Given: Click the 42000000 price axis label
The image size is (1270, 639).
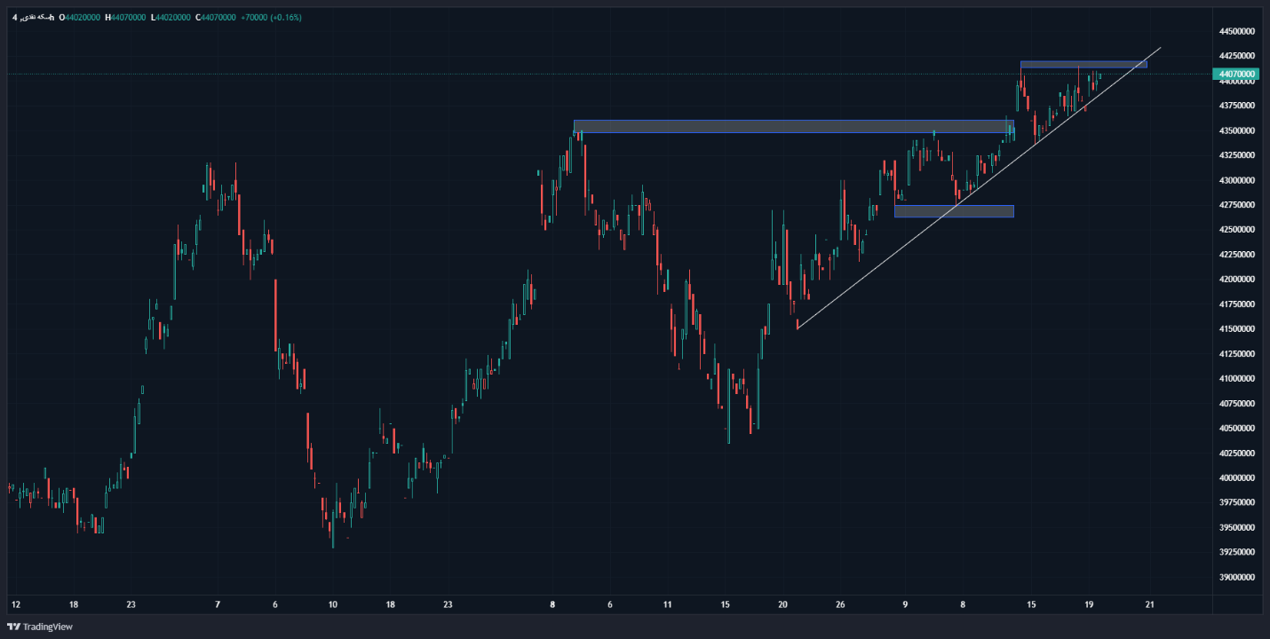Looking at the screenshot, I should point(1237,280).
